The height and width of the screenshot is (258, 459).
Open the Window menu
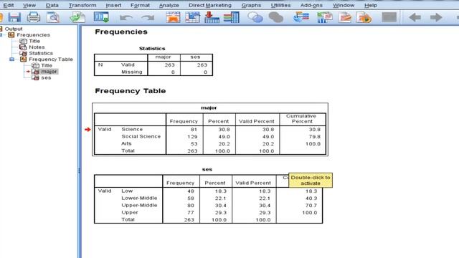coord(344,5)
